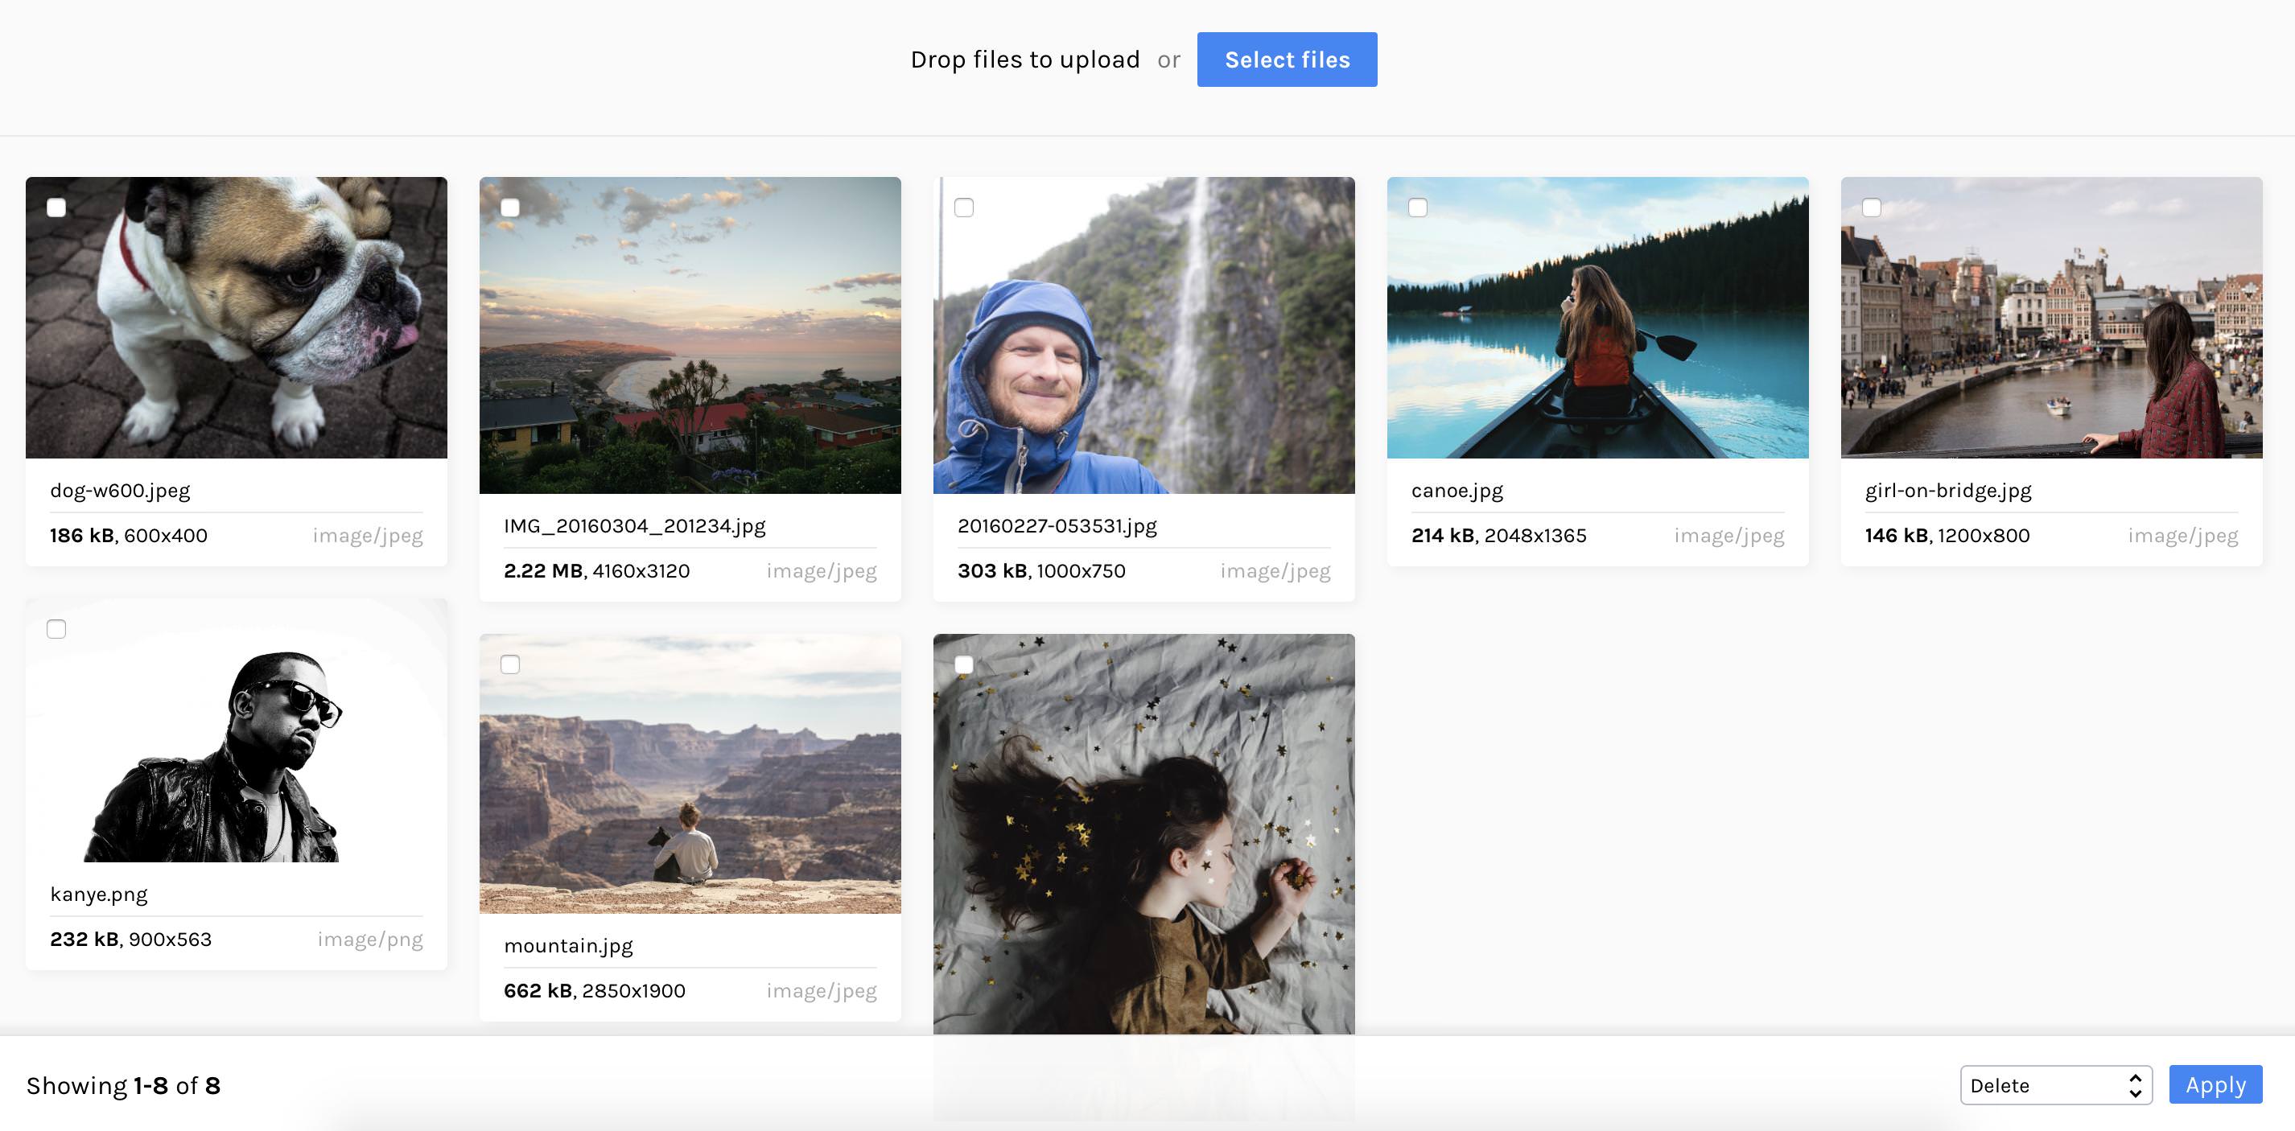Tick the waterfall selfie photo checkbox
The width and height of the screenshot is (2295, 1131).
tap(963, 208)
